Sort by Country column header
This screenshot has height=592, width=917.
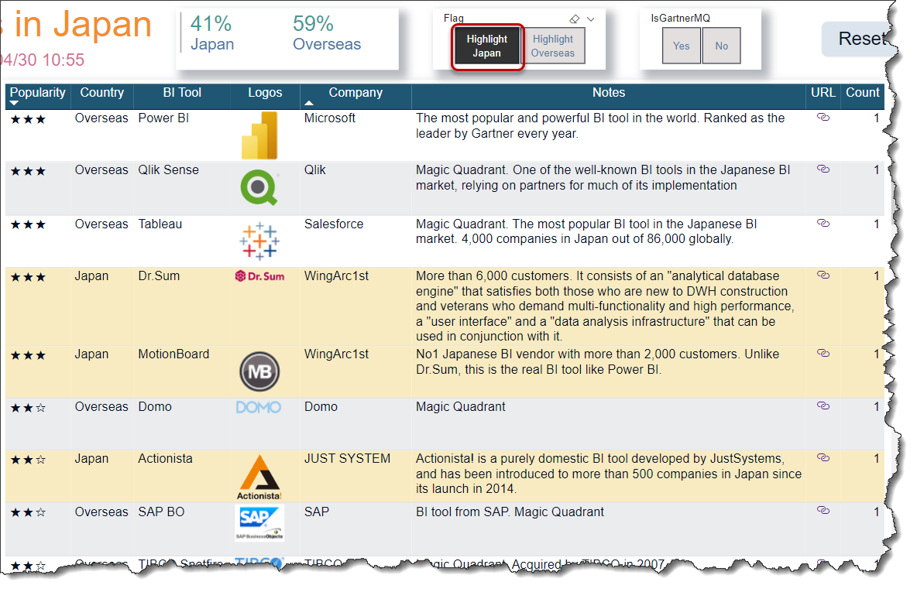[x=101, y=96]
